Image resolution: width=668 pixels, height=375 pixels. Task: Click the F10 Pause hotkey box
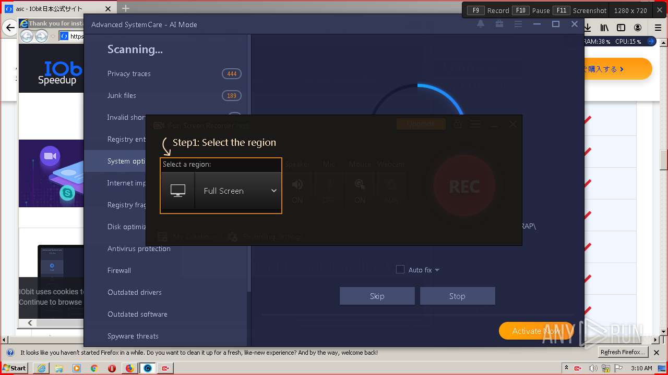tap(520, 10)
